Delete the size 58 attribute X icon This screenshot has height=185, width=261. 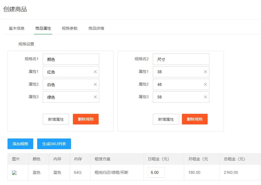point(205,97)
